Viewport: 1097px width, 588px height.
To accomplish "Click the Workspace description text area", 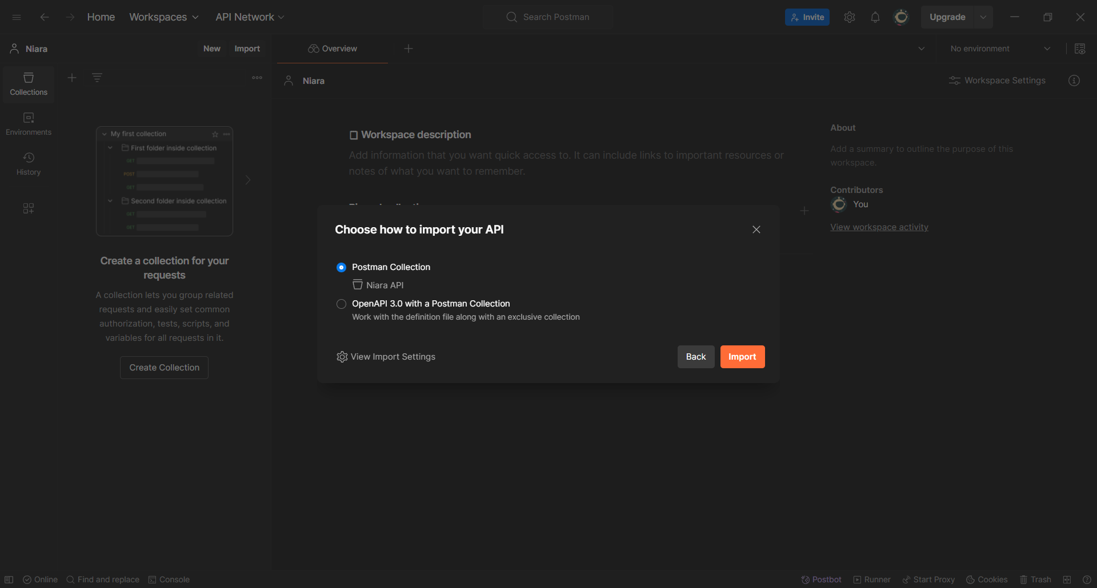I will [x=566, y=163].
